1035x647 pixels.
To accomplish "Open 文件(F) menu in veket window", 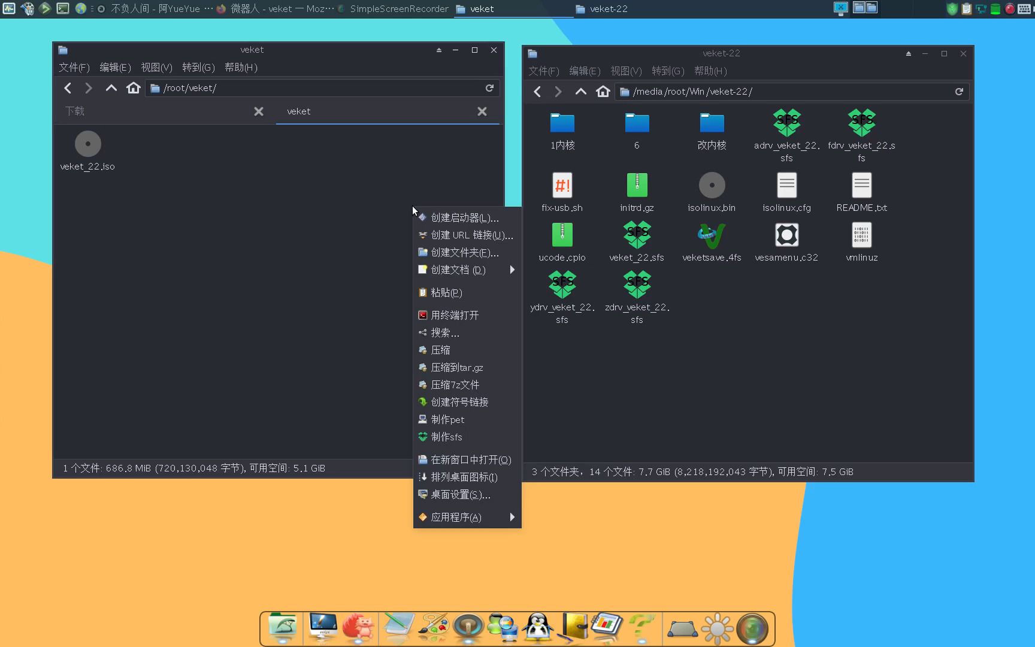I will (x=74, y=67).
